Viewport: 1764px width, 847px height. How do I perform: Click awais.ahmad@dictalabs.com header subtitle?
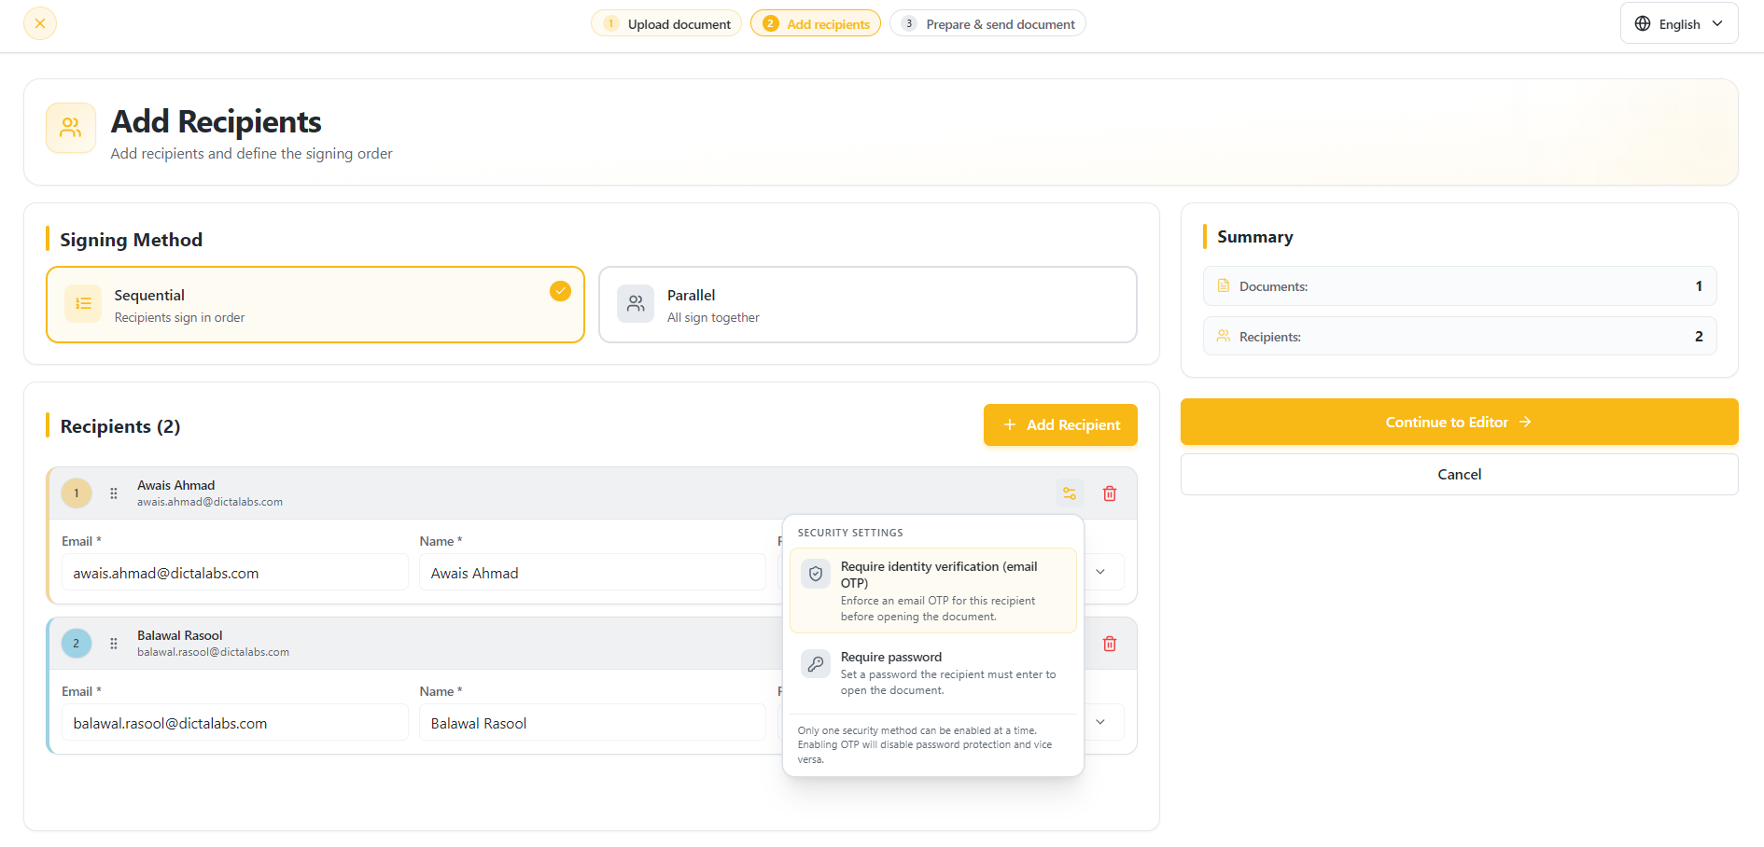[x=210, y=502]
